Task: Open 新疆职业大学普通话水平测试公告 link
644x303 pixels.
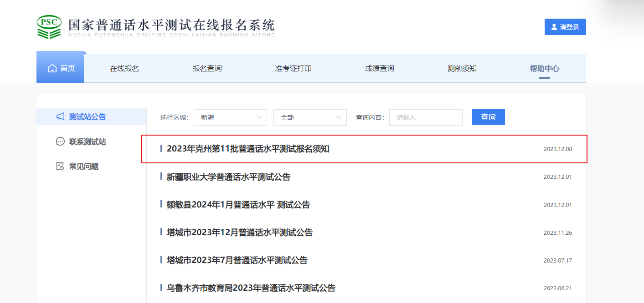Action: coord(228,177)
